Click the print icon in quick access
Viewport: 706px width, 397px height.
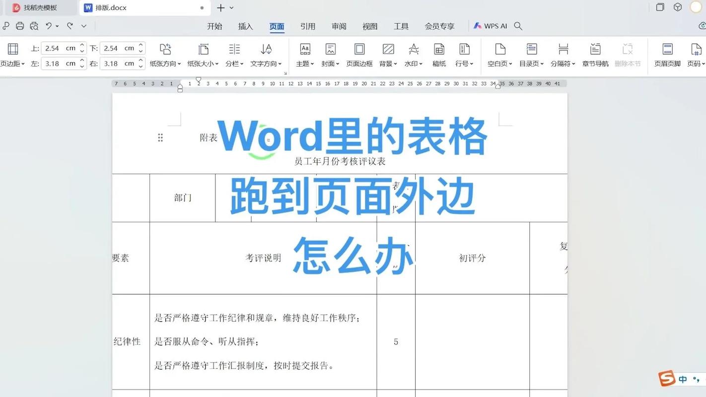20,26
